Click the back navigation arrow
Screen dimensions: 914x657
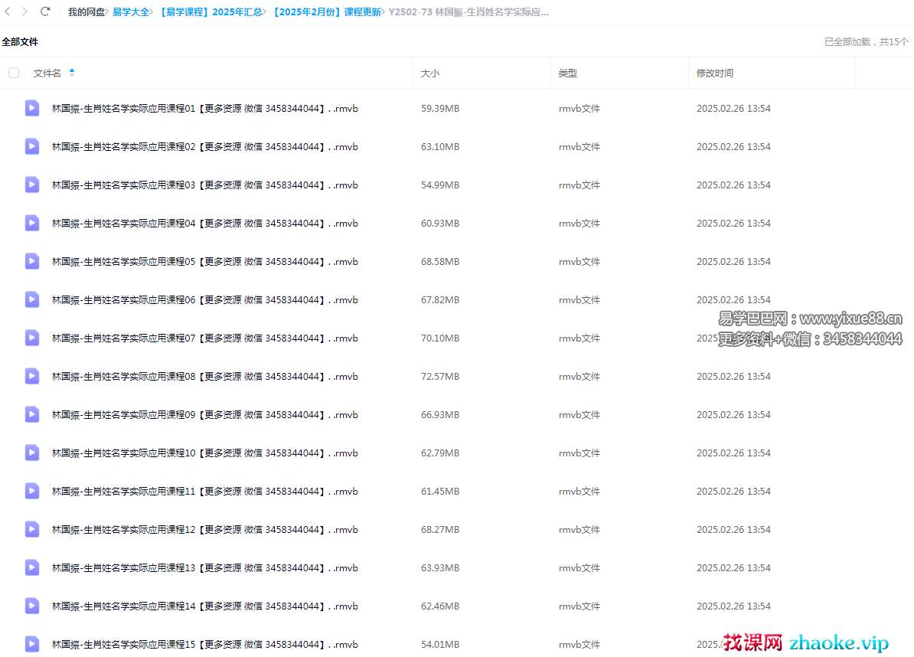pyautogui.click(x=8, y=11)
